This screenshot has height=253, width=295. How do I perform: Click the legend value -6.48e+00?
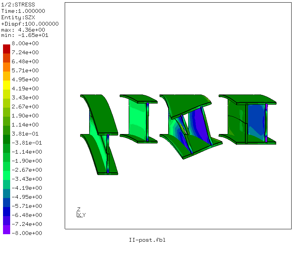27,215
